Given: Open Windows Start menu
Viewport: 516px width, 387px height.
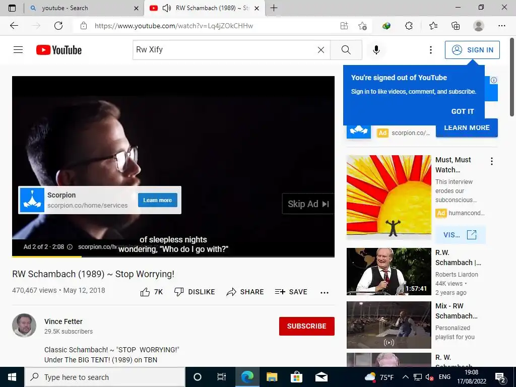Looking at the screenshot, I should [12, 377].
